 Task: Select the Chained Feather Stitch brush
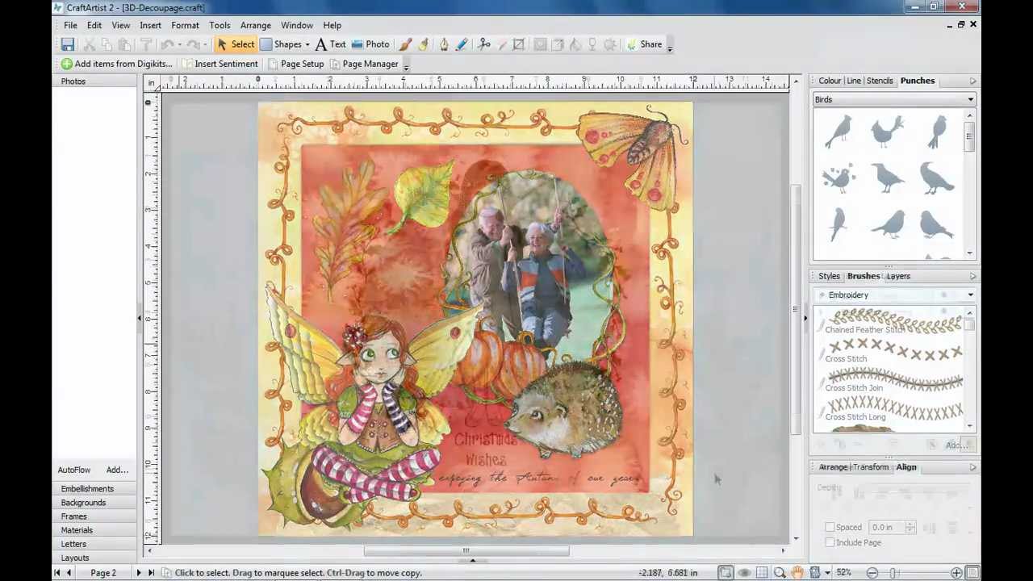[x=891, y=322]
